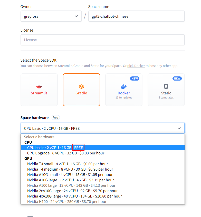The width and height of the screenshot is (201, 217).
Task: Click the 'Space name' label
Action: 99,7
